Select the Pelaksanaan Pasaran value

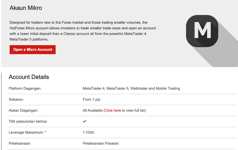[101, 143]
